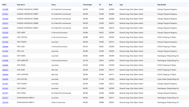Open CSPC JADE link 1048346
The image size is (189, 107).
point(5,47)
